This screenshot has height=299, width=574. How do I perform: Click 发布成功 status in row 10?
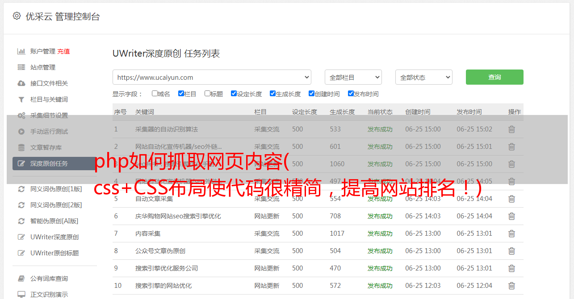pos(380,286)
